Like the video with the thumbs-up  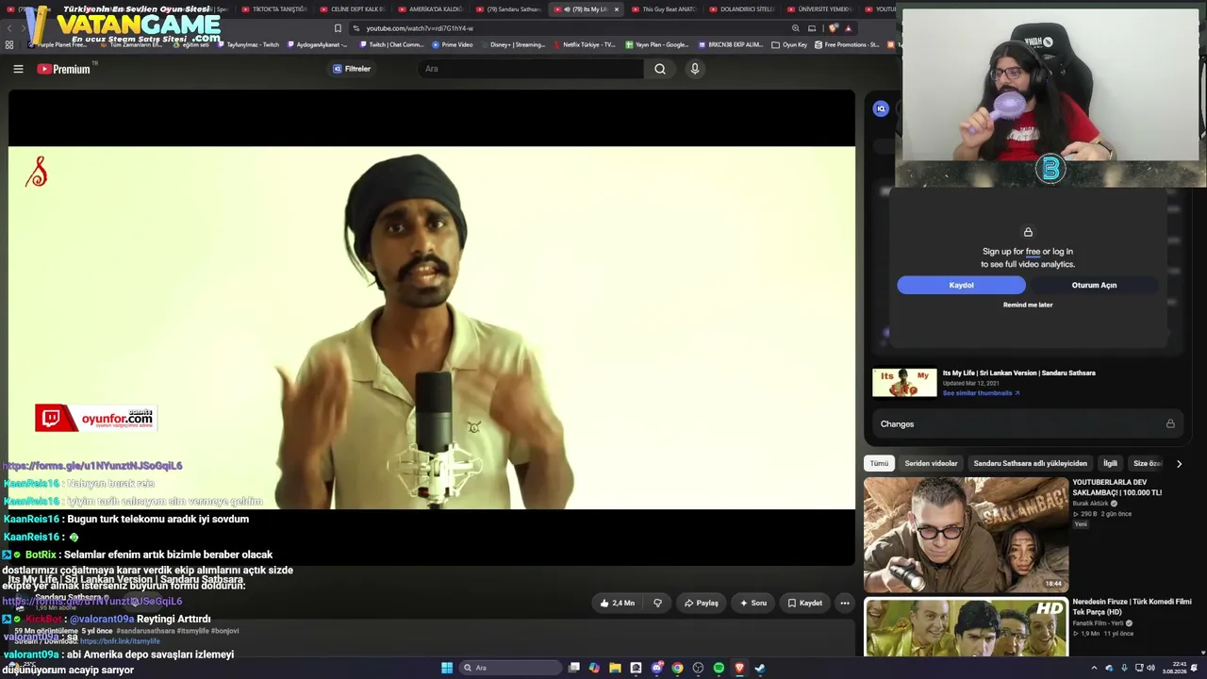point(618,603)
